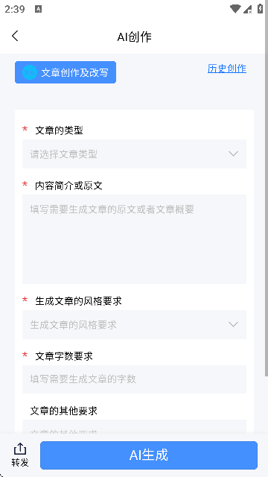Open the 历史创作 link
Viewport: 268px width, 477px height.
pos(227,69)
